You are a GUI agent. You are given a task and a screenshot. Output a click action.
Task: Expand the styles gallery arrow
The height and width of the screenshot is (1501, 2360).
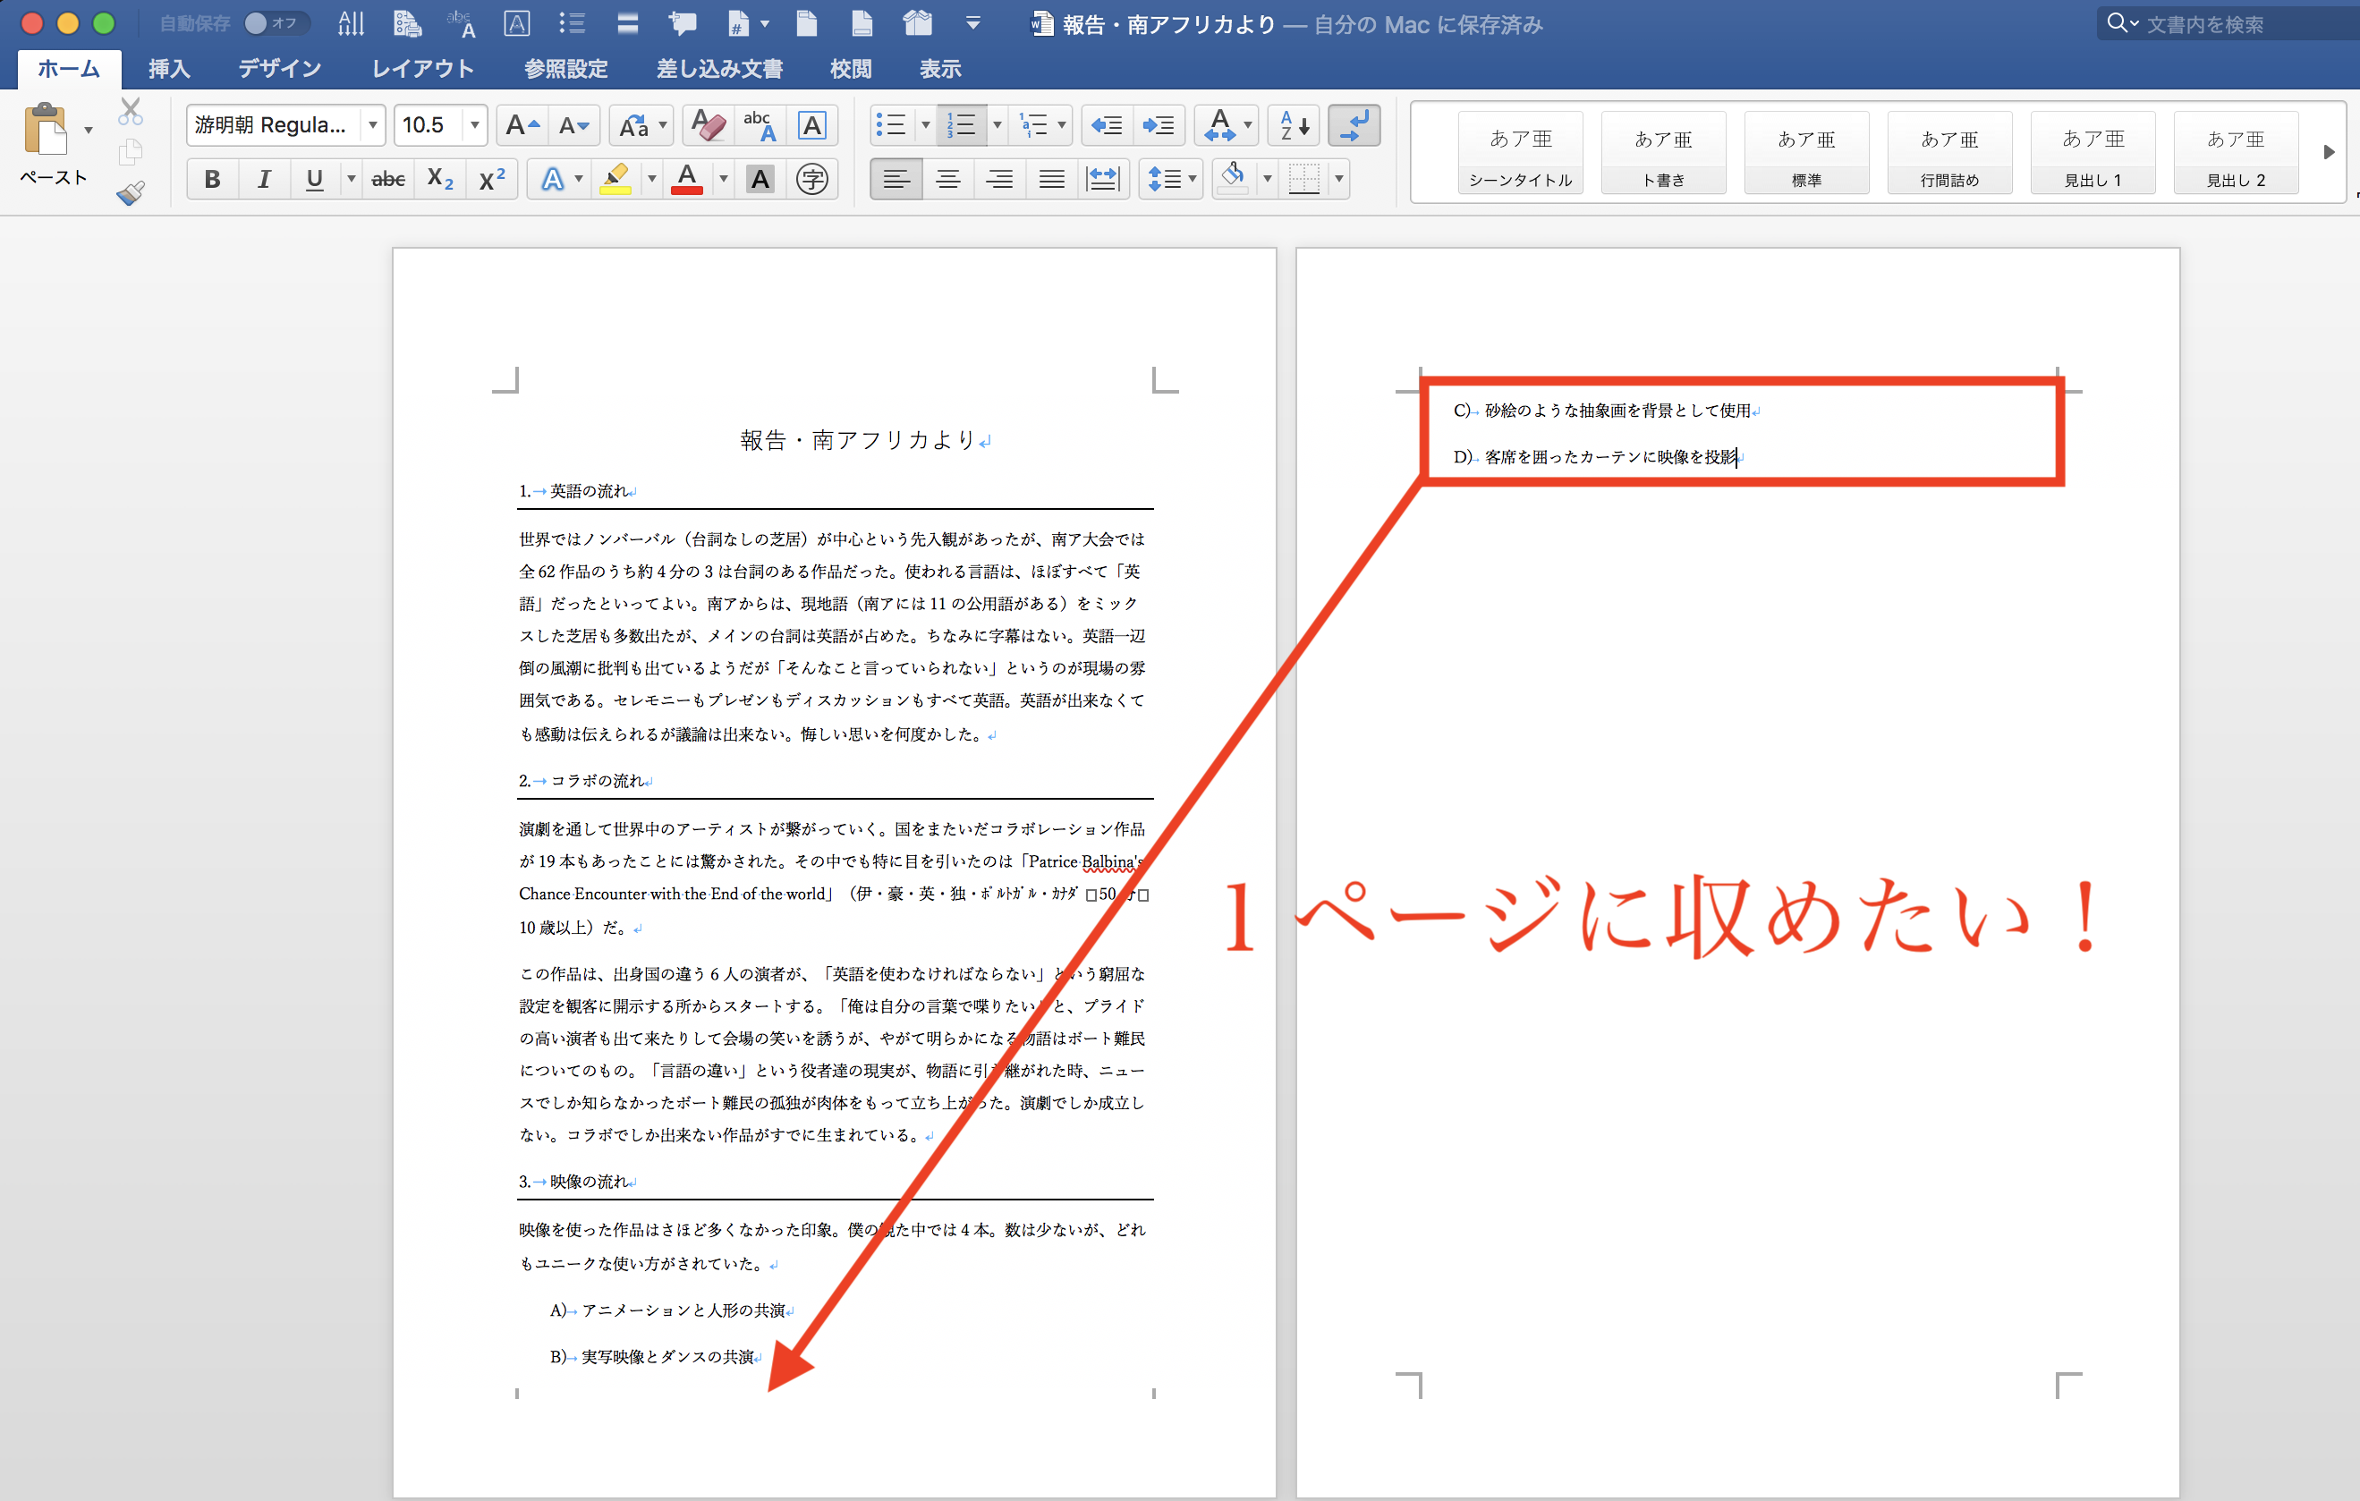tap(2329, 152)
